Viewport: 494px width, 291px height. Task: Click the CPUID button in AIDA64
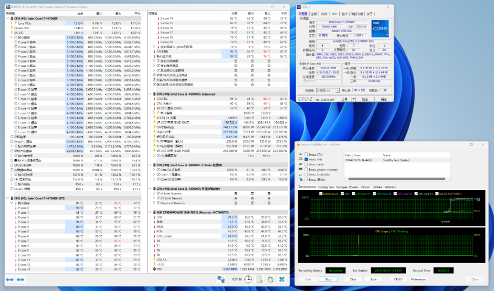(398, 279)
